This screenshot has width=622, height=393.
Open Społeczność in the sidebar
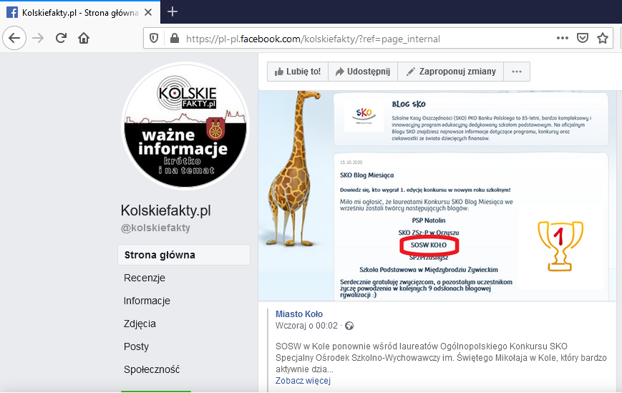(152, 369)
